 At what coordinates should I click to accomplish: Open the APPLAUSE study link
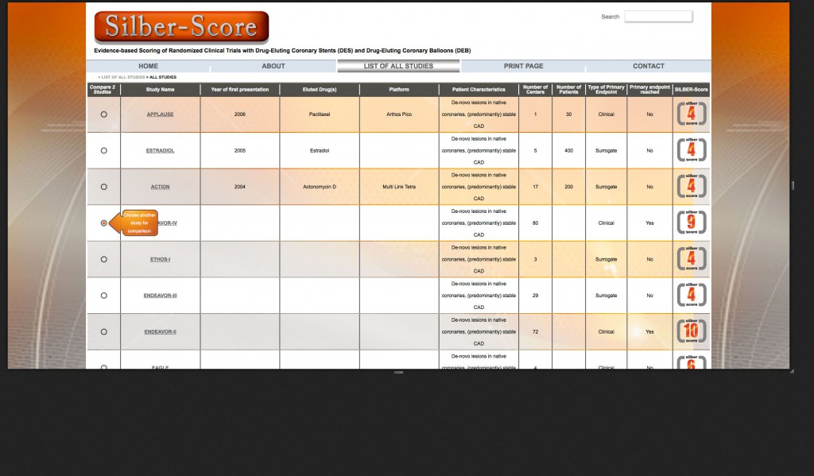click(x=160, y=114)
